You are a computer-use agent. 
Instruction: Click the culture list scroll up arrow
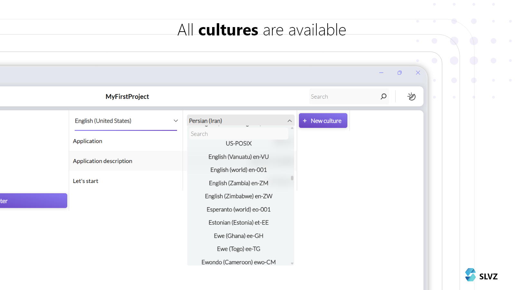[292, 128]
